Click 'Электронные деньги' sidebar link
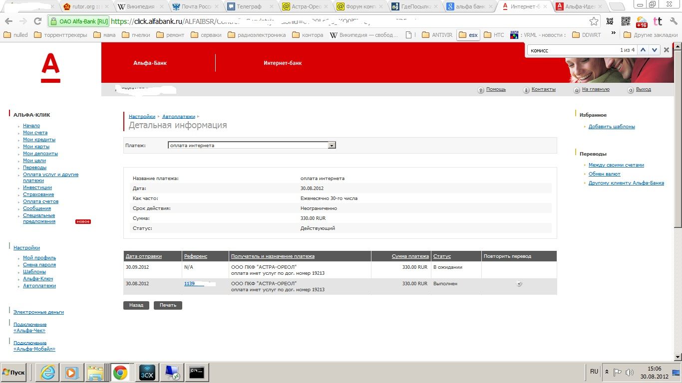 38,312
